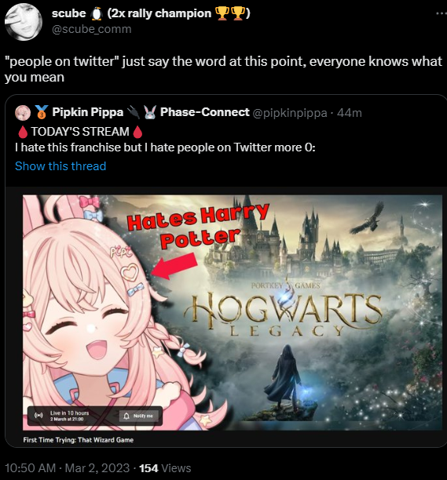This screenshot has height=480, width=447.
Task: Click the First Time Trying: That Wizard Game title
Action: (x=79, y=440)
